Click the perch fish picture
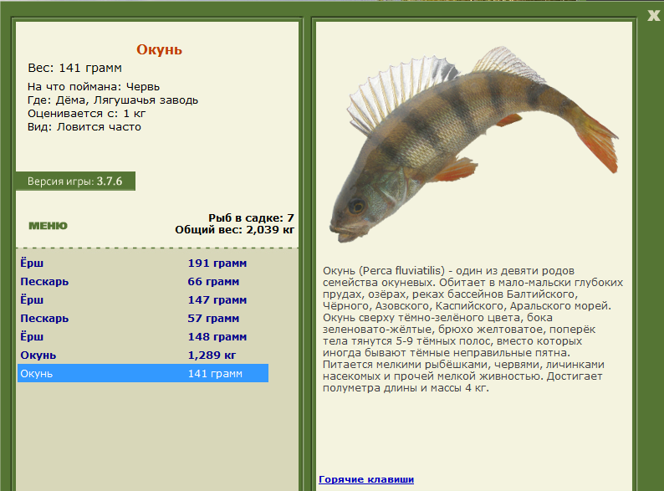Image resolution: width=664 pixels, height=491 pixels. pyautogui.click(x=473, y=144)
